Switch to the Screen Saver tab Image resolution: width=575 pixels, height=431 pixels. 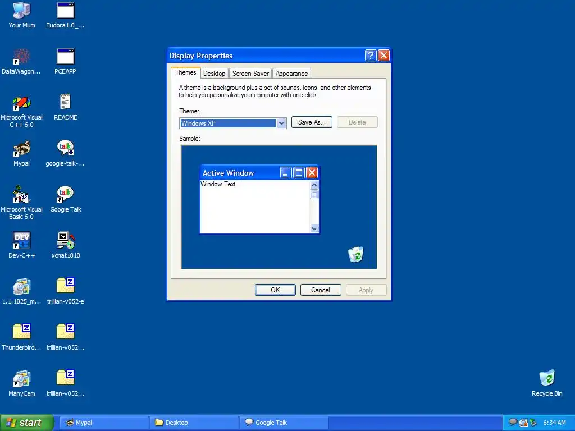250,74
